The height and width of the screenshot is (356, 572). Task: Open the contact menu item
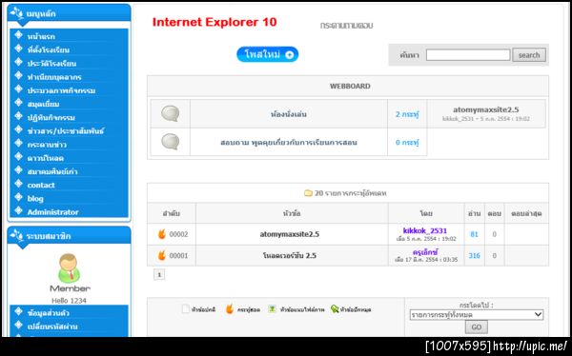[x=41, y=185]
